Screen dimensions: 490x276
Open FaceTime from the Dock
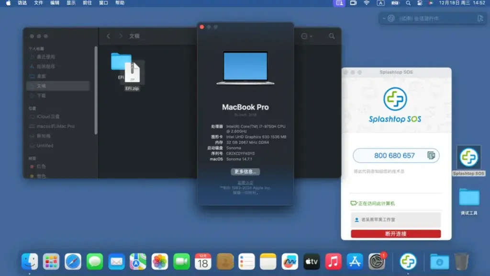181,261
